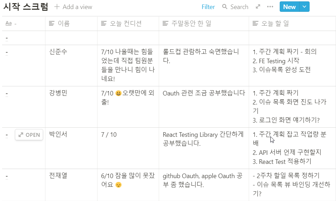Select the 신준수 name cell
The image size is (336, 201).
pos(58,52)
